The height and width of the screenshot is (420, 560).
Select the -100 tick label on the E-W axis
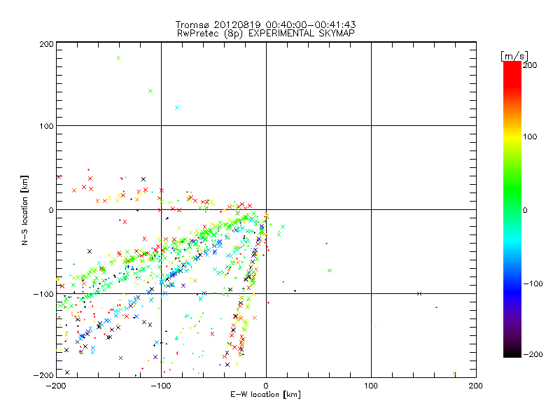(161, 386)
